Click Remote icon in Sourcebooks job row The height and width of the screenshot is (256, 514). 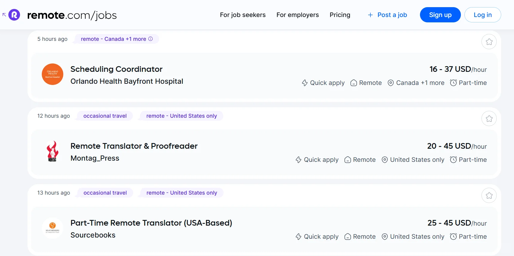point(348,237)
